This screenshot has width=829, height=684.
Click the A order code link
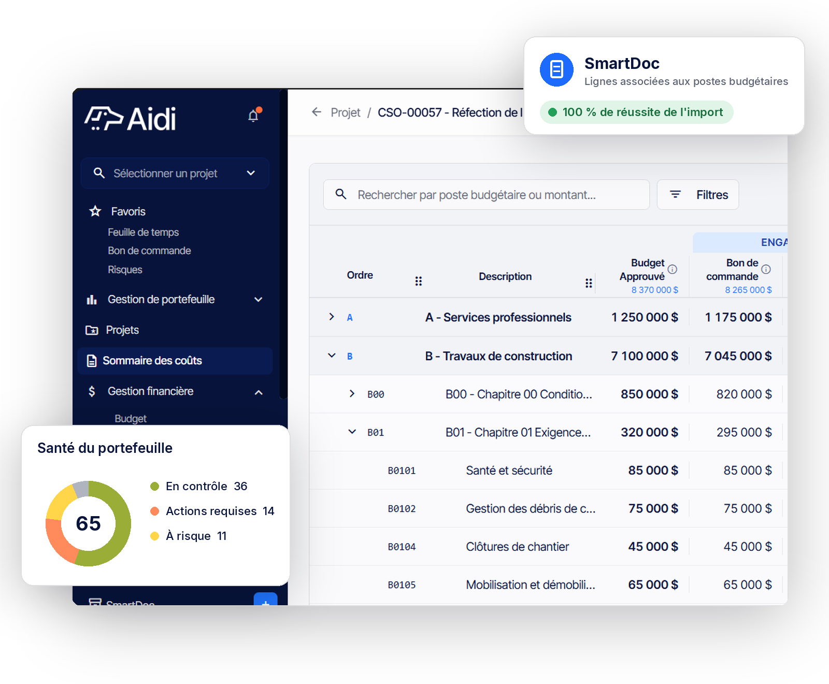tap(350, 318)
